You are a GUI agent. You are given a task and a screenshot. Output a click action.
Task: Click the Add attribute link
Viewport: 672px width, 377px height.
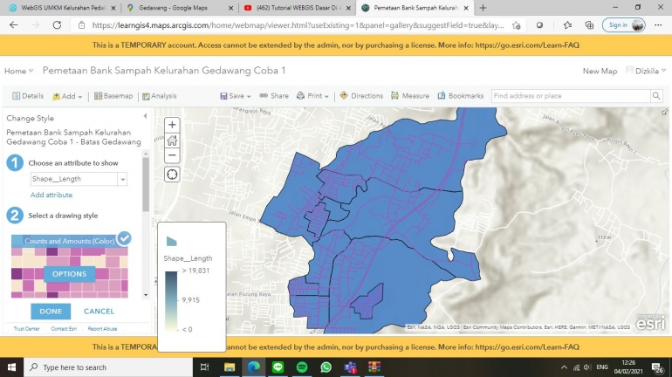pos(51,195)
